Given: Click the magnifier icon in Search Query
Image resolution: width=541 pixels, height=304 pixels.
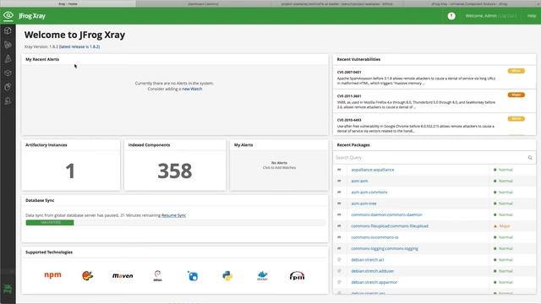Looking at the screenshot, I should coord(530,158).
